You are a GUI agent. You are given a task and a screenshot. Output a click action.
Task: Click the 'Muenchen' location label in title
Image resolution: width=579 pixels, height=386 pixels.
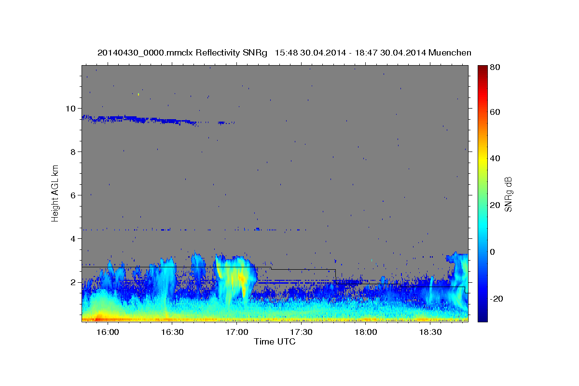pos(450,53)
